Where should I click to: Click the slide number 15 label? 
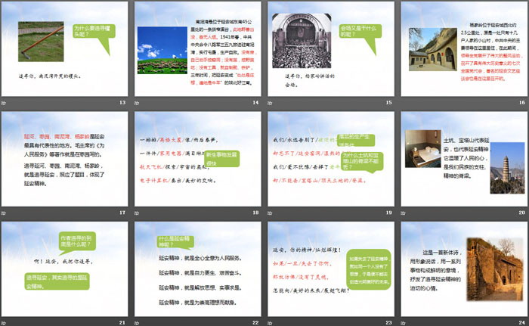pyautogui.click(x=388, y=102)
